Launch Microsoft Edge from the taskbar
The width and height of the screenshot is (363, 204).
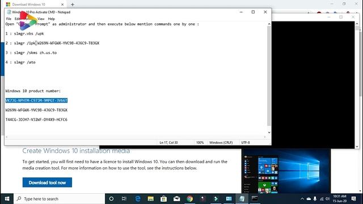(138, 199)
